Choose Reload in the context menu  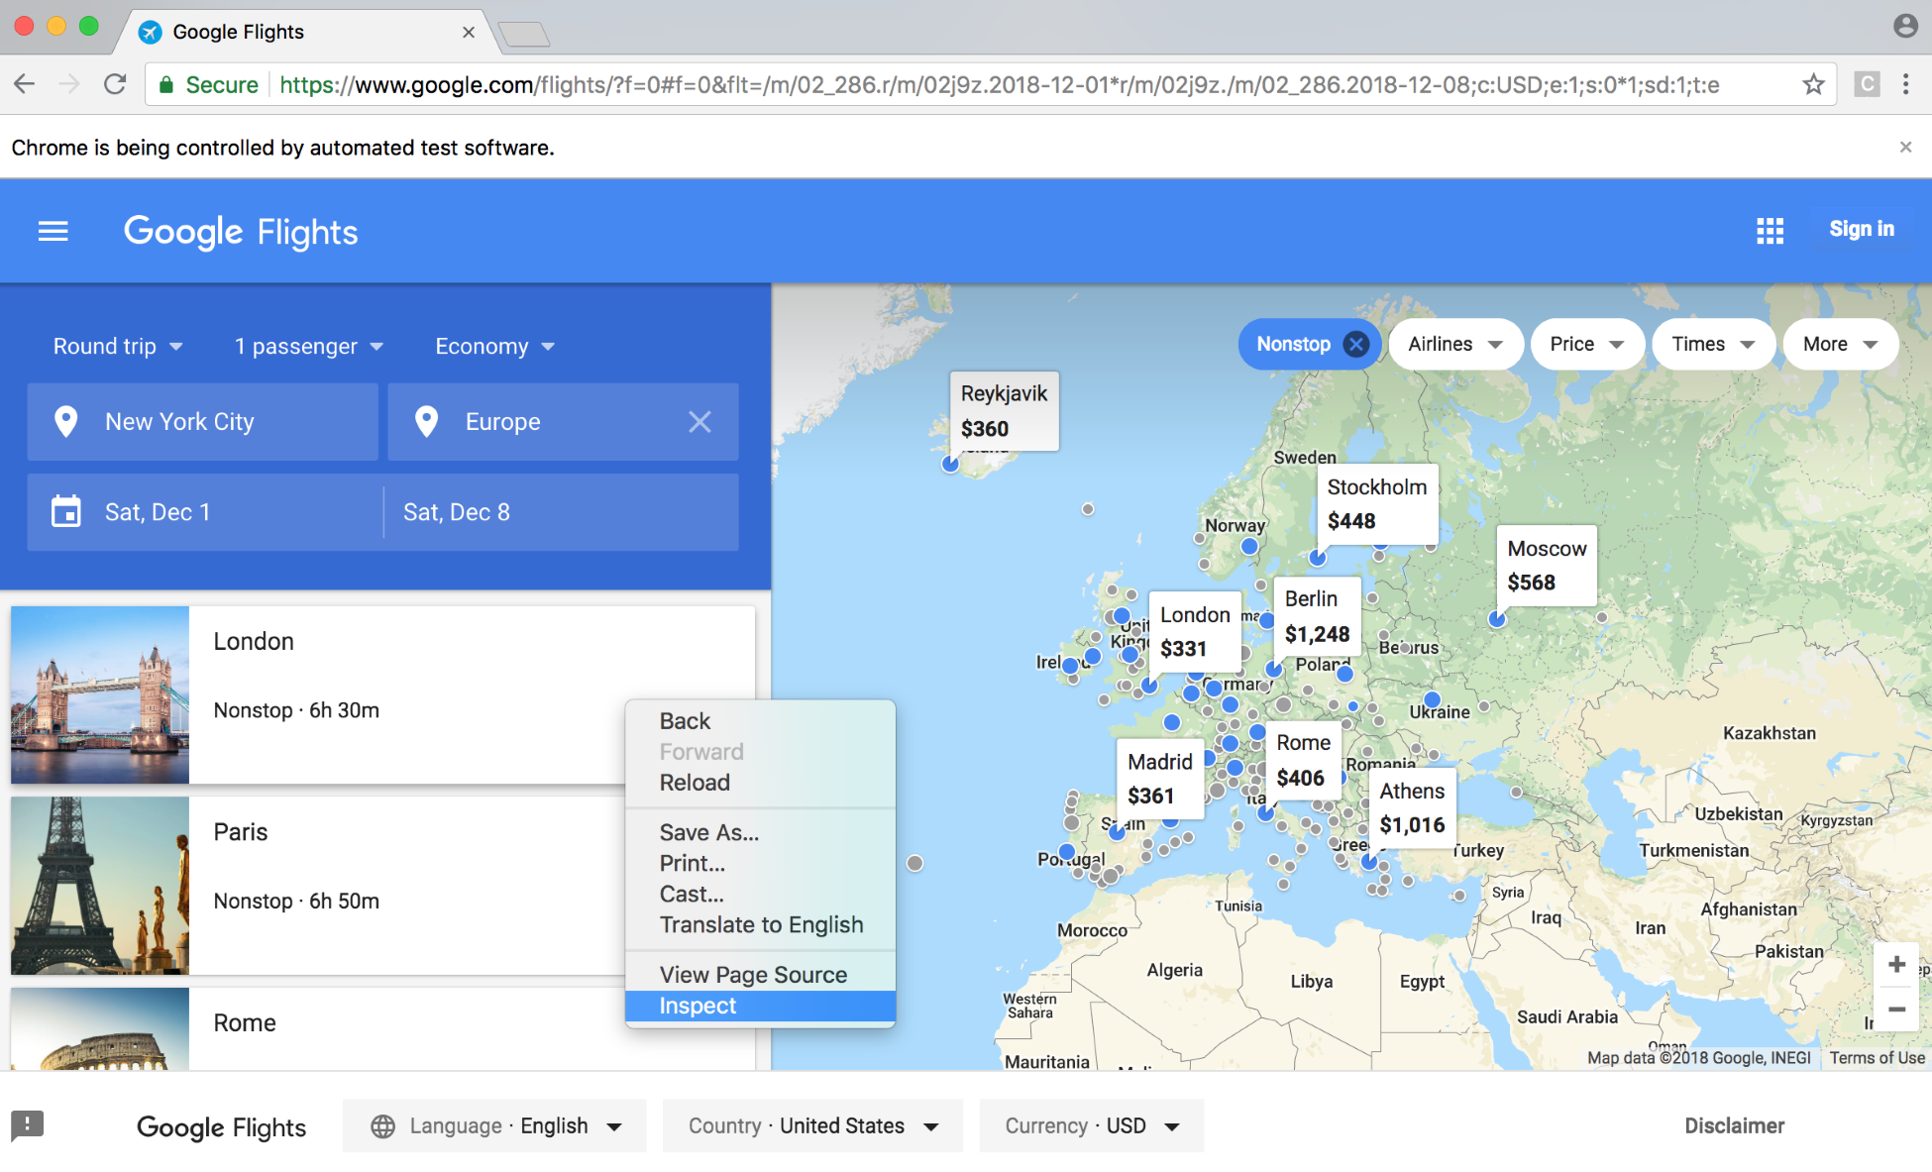pos(760,783)
